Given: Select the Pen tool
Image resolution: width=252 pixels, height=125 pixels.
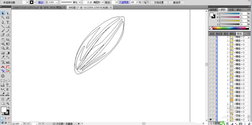Looking at the screenshot, I should (3, 22).
